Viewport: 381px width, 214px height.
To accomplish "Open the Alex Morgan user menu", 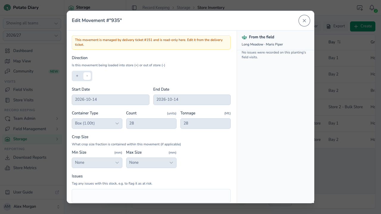I will [x=32, y=207].
